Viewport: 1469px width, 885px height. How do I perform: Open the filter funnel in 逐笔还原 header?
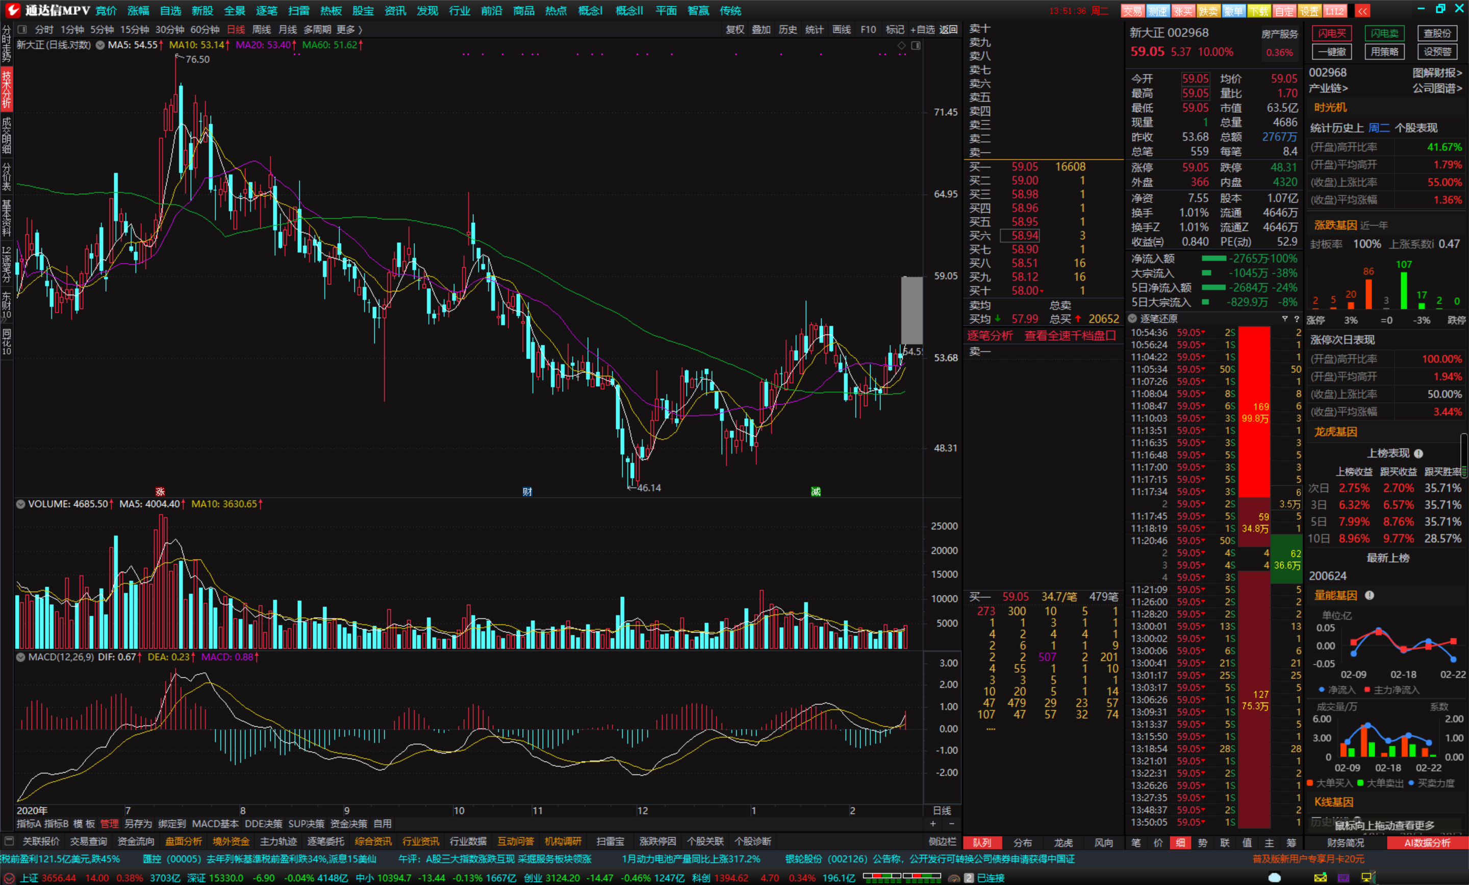pyautogui.click(x=1285, y=318)
